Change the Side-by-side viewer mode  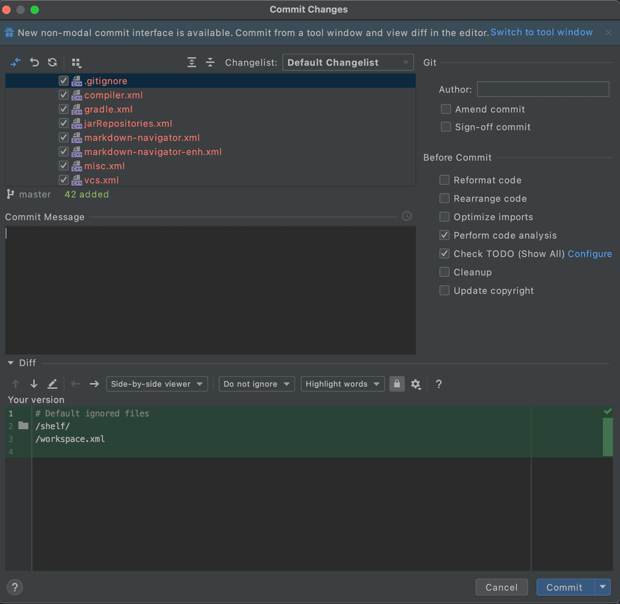point(156,384)
